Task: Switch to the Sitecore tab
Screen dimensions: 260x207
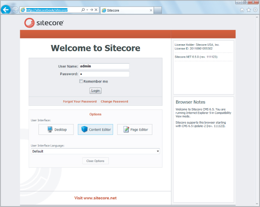Action: pos(124,10)
